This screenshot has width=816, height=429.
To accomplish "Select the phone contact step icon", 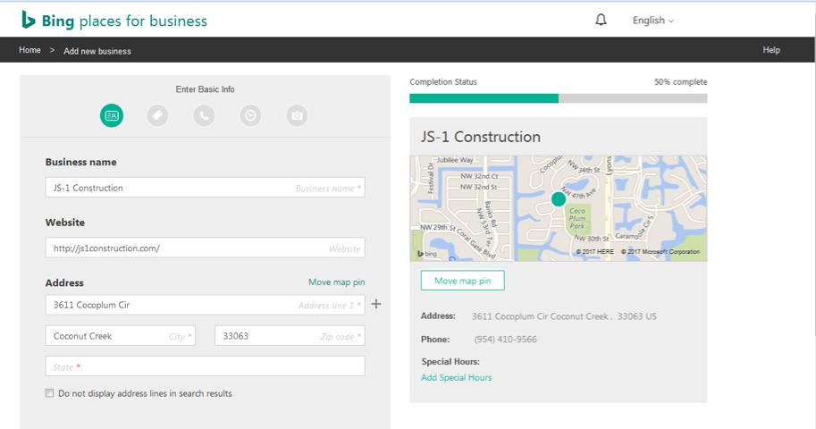I will [204, 115].
